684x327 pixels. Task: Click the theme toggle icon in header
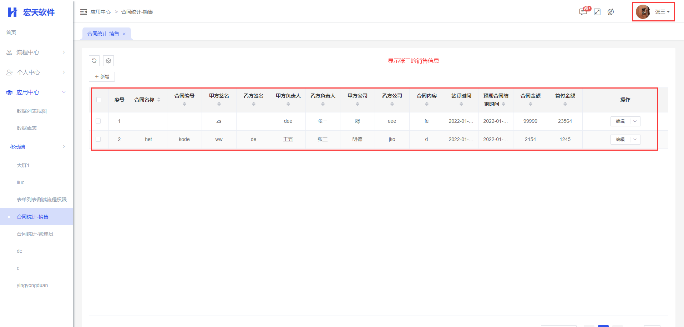(610, 12)
